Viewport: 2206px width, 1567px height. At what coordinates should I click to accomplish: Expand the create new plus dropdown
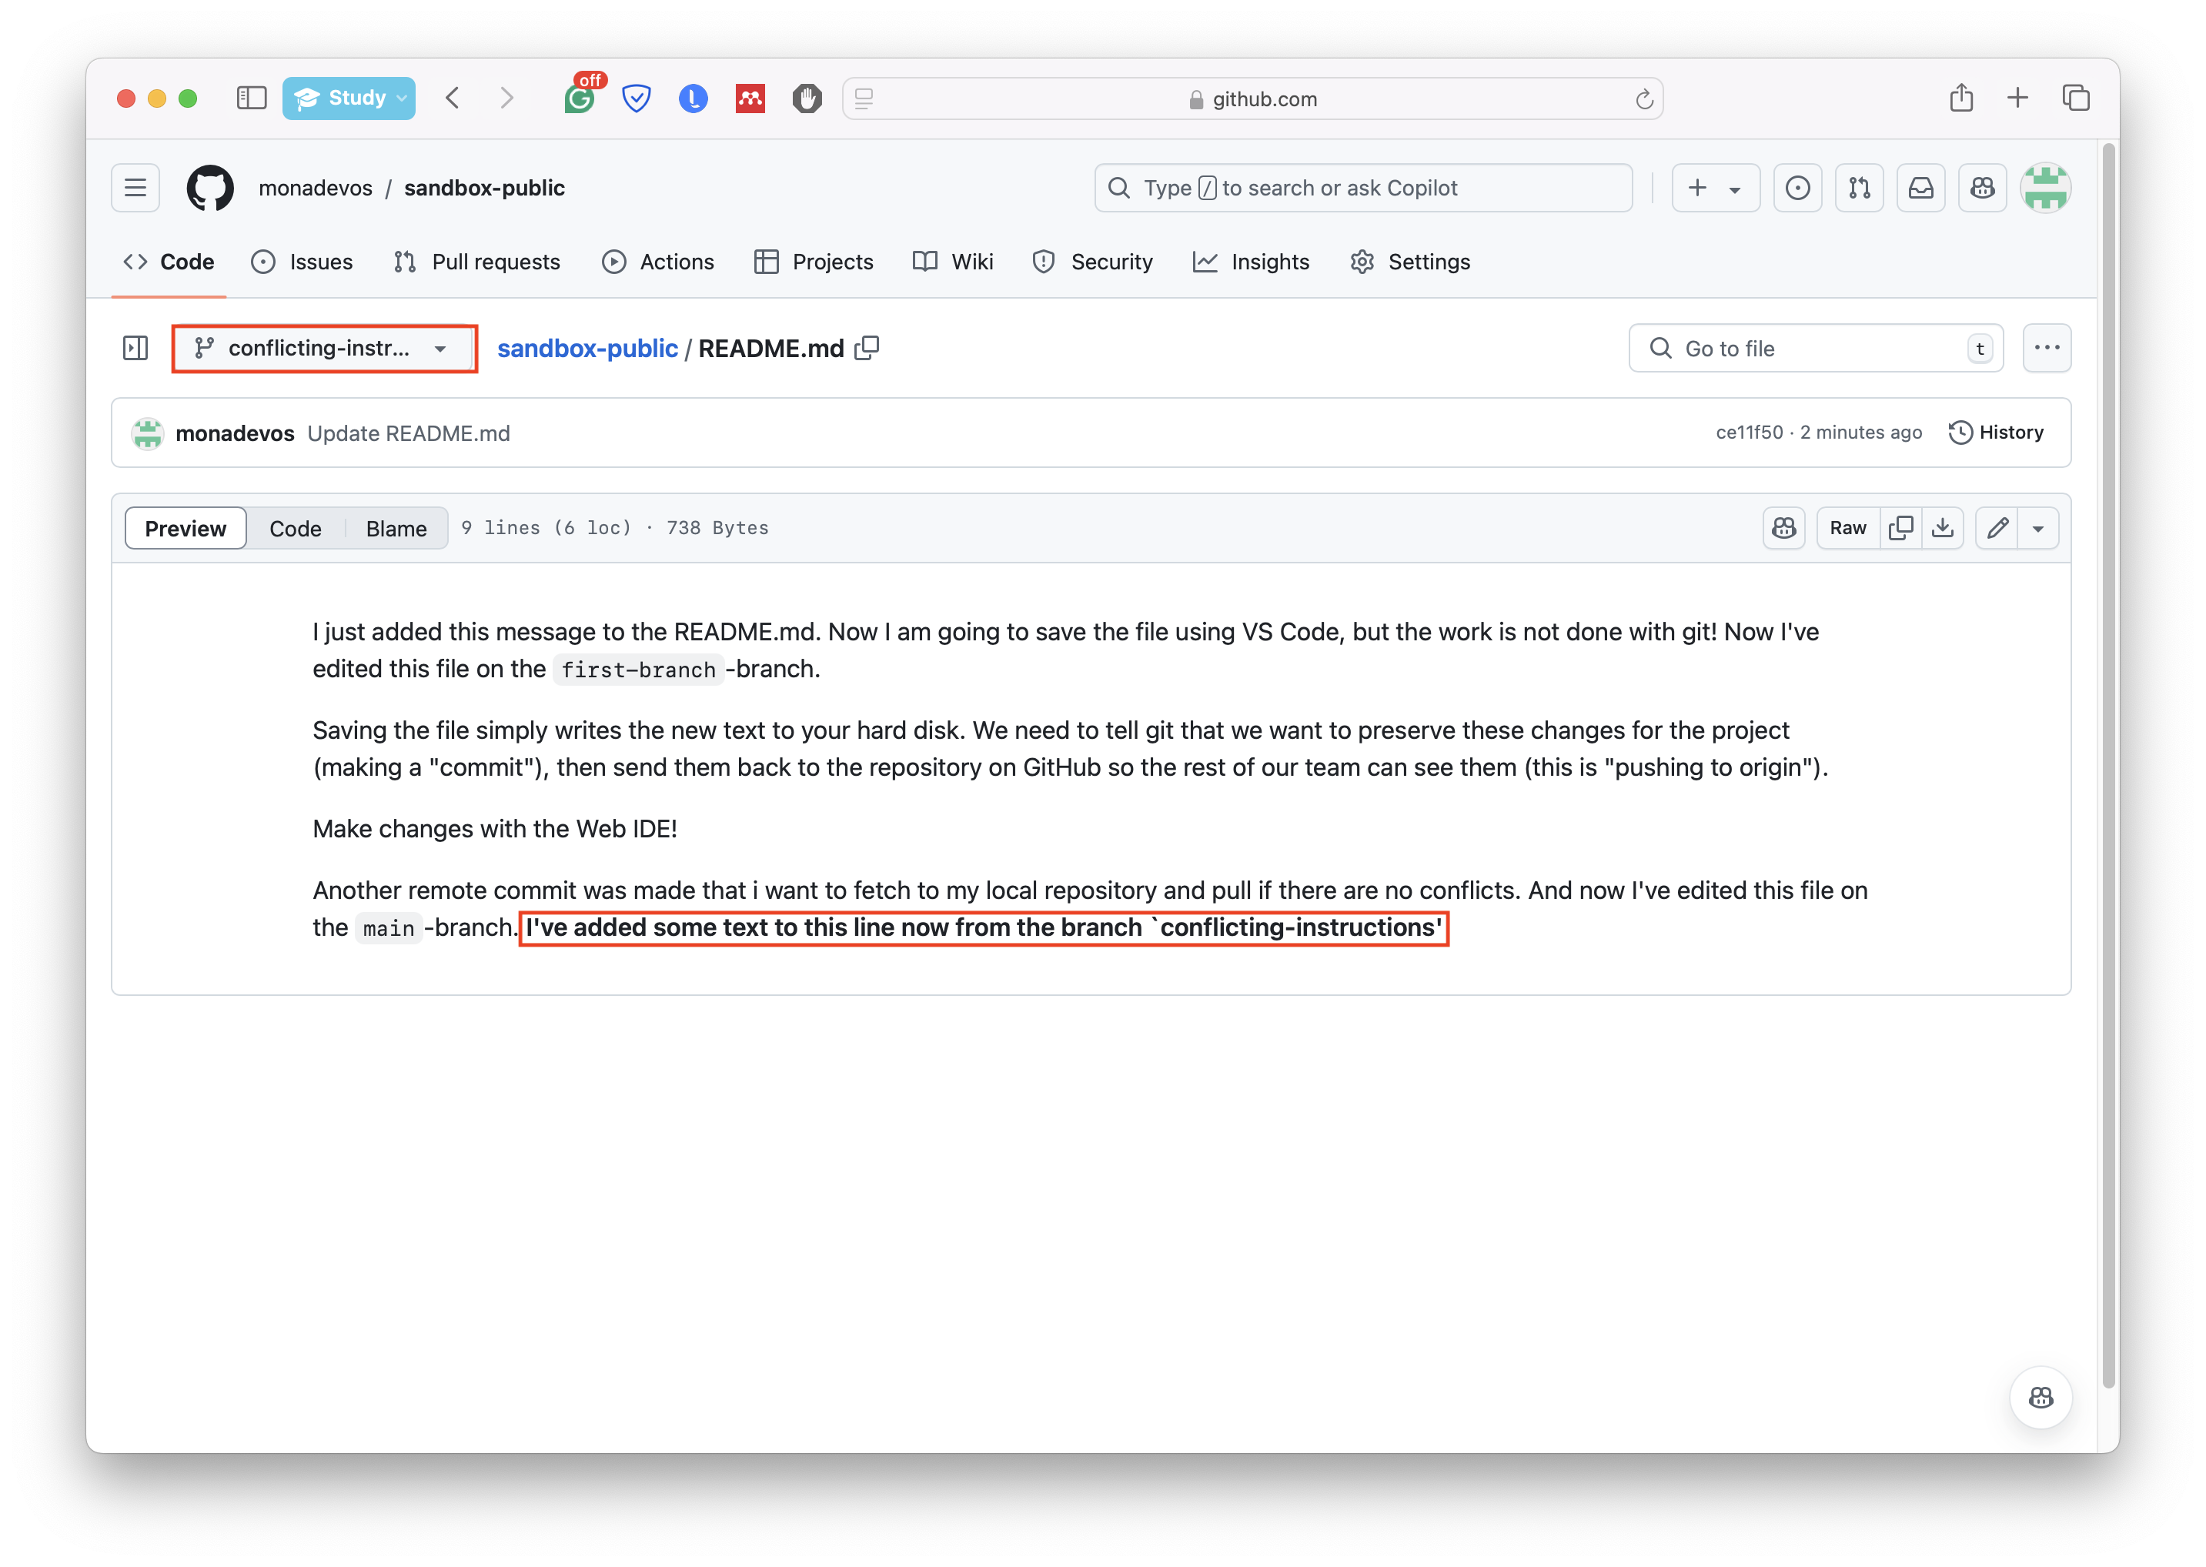point(1714,188)
